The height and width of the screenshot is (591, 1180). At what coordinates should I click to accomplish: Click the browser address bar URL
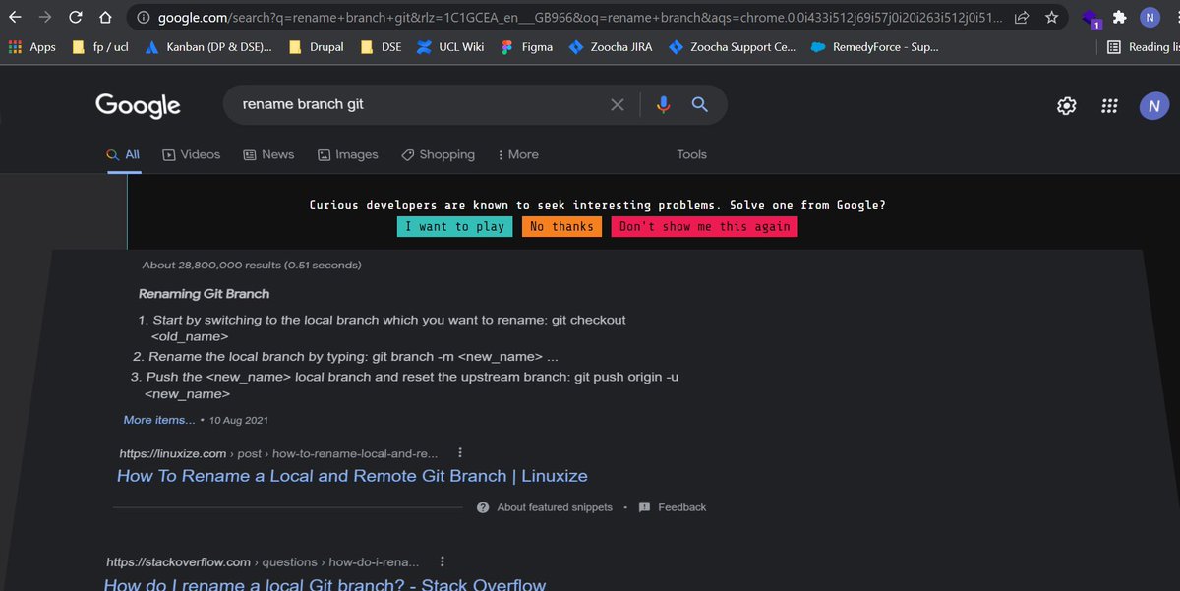click(580, 17)
